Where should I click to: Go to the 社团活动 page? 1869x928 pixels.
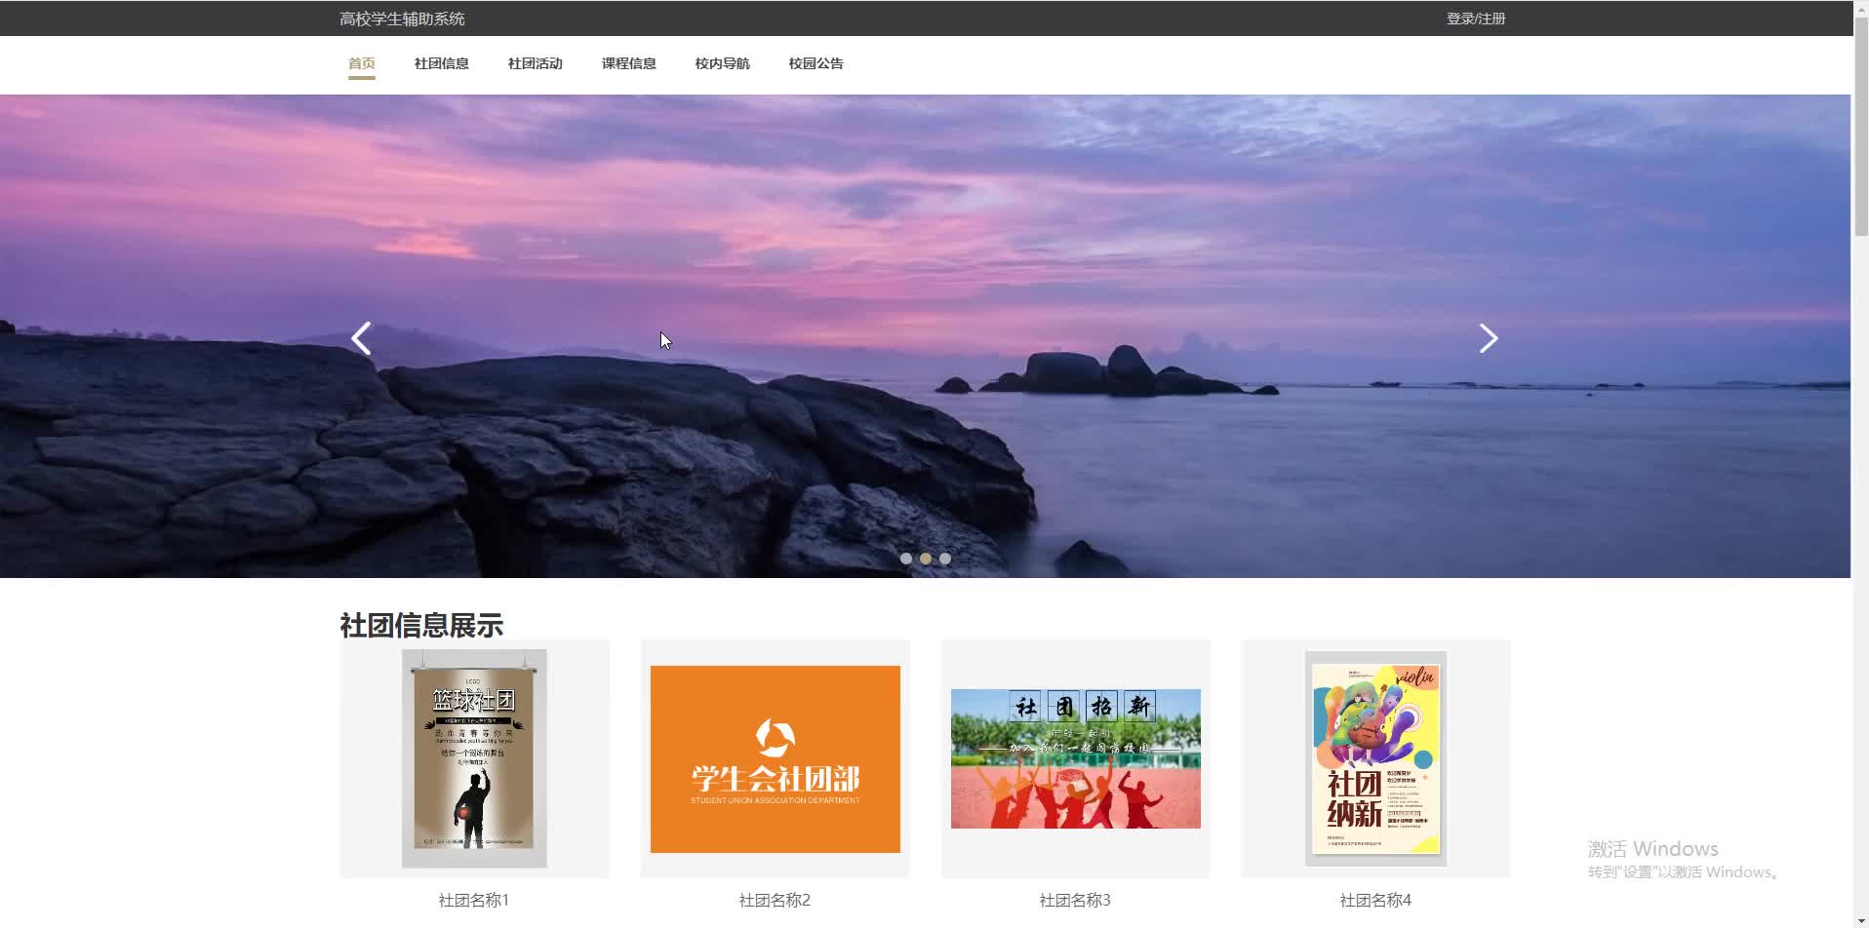536,64
